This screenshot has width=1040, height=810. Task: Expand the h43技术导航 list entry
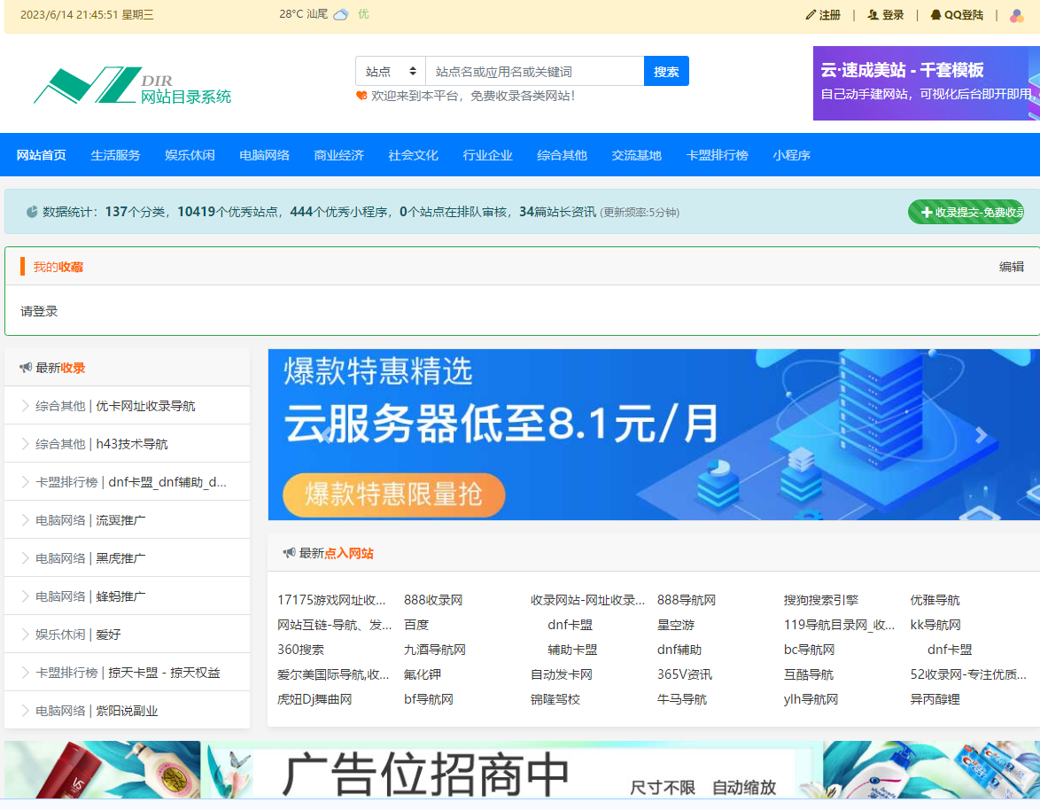point(26,444)
